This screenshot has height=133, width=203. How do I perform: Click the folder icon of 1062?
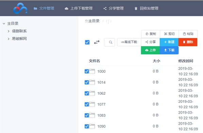pyautogui.click(x=92, y=93)
